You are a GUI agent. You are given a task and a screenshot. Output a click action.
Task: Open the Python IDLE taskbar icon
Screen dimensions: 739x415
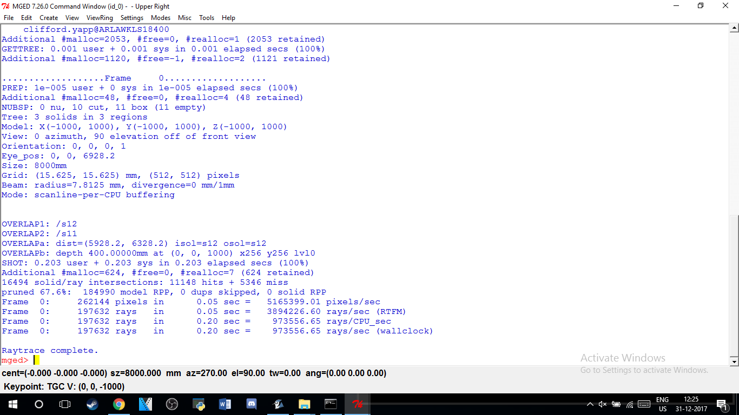coord(199,404)
